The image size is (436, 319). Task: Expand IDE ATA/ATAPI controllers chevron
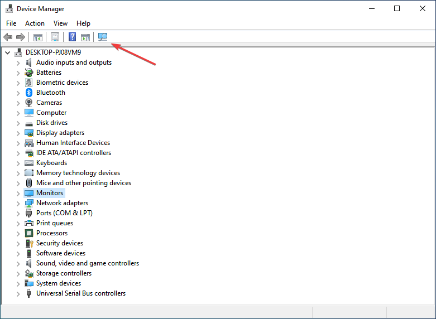18,153
